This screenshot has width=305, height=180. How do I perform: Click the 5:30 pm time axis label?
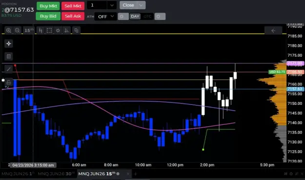(267, 165)
